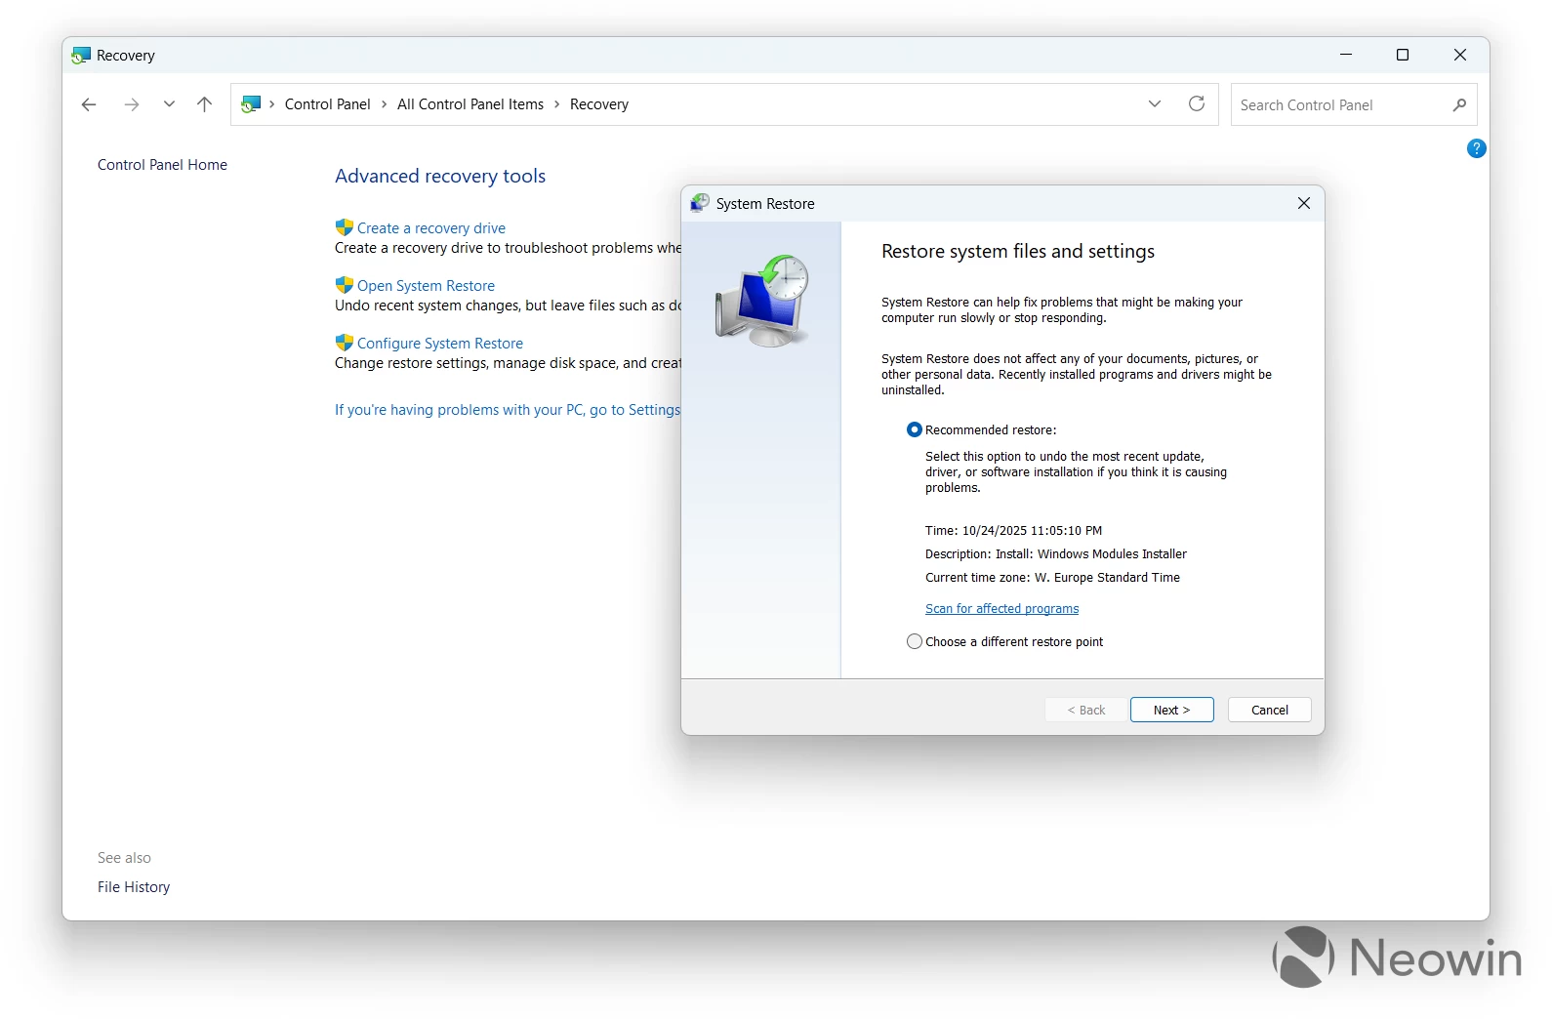Select Recovery in the breadcrumb path

coord(599,104)
